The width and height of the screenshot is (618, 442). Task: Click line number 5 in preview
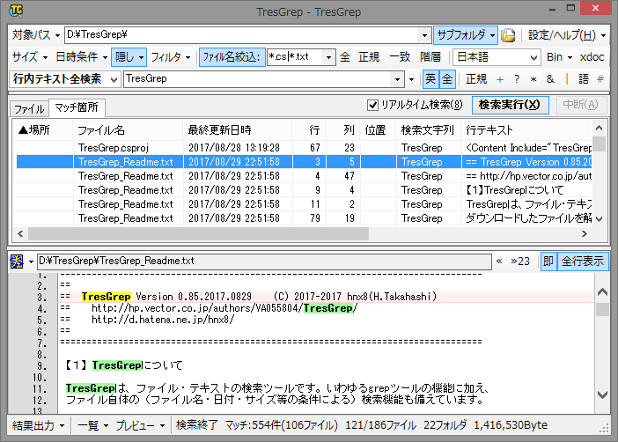41,320
